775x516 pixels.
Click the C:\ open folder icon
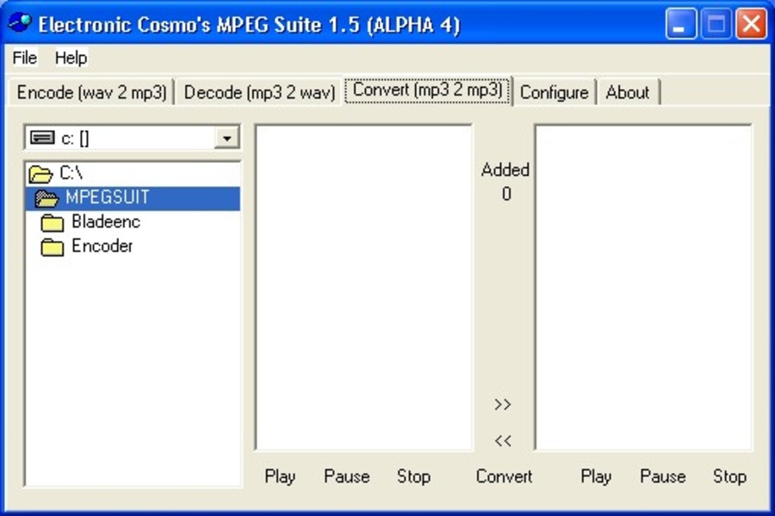40,175
